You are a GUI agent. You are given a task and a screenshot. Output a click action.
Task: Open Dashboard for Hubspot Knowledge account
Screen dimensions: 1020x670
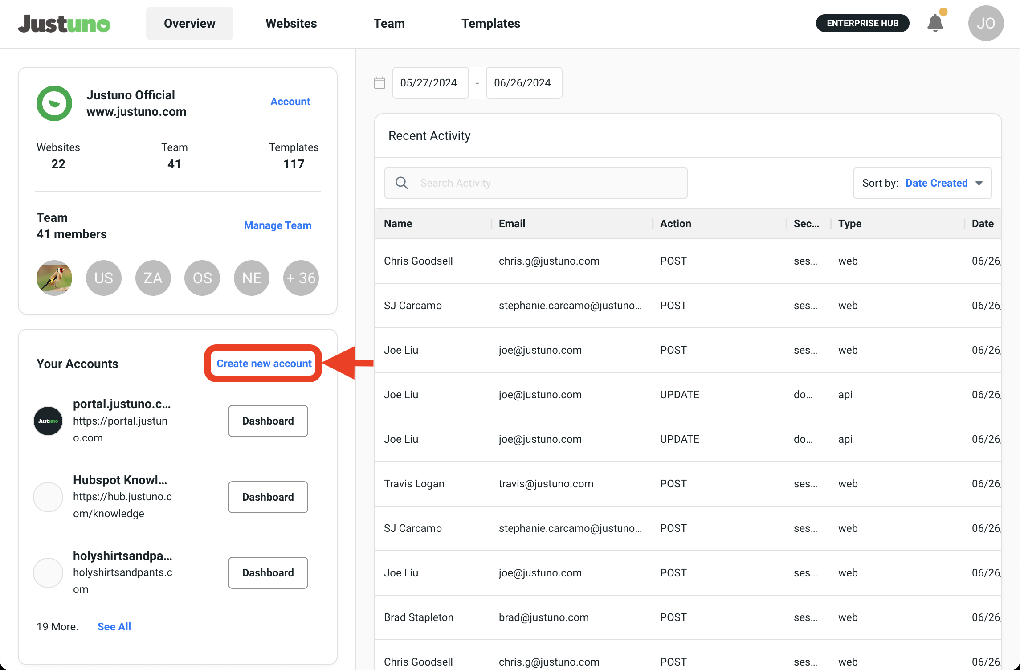(x=268, y=497)
